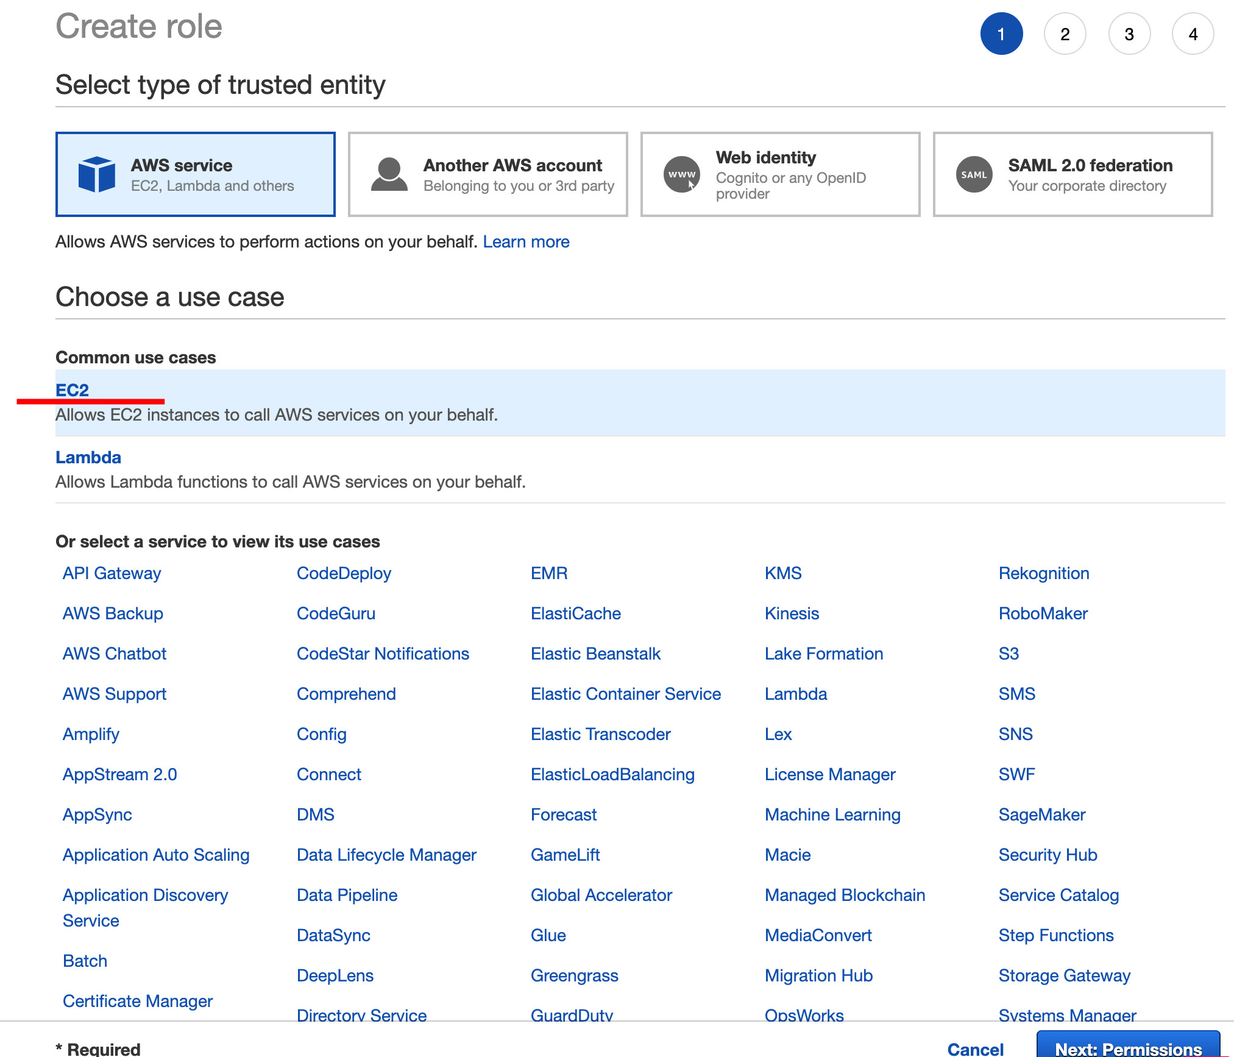Choose Amplify service
Screen dimensions: 1234x1057
pyautogui.click(x=91, y=735)
